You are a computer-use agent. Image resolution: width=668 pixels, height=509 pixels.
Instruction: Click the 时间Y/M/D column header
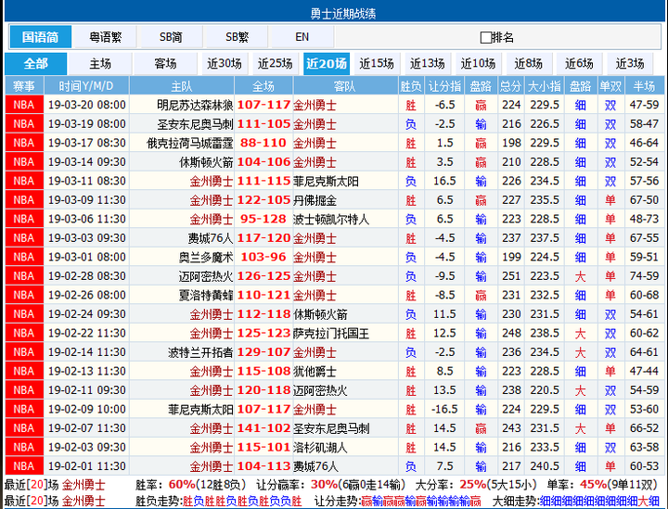pyautogui.click(x=86, y=86)
